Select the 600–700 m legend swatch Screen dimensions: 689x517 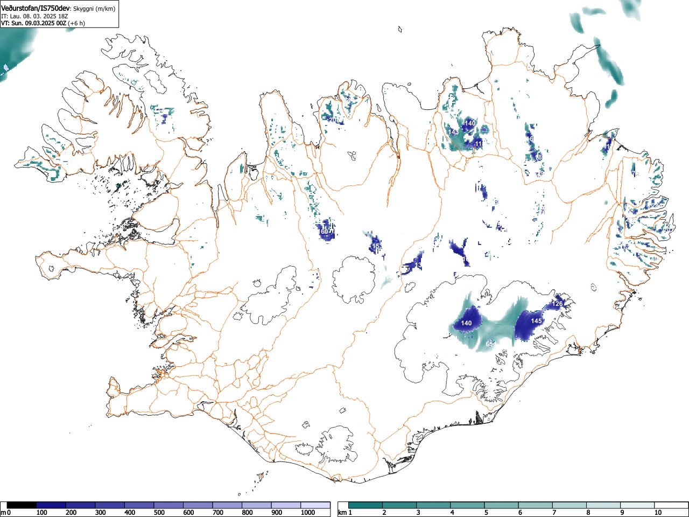coord(198,505)
